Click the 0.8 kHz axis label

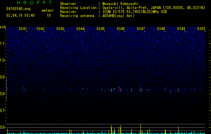tap(3, 94)
